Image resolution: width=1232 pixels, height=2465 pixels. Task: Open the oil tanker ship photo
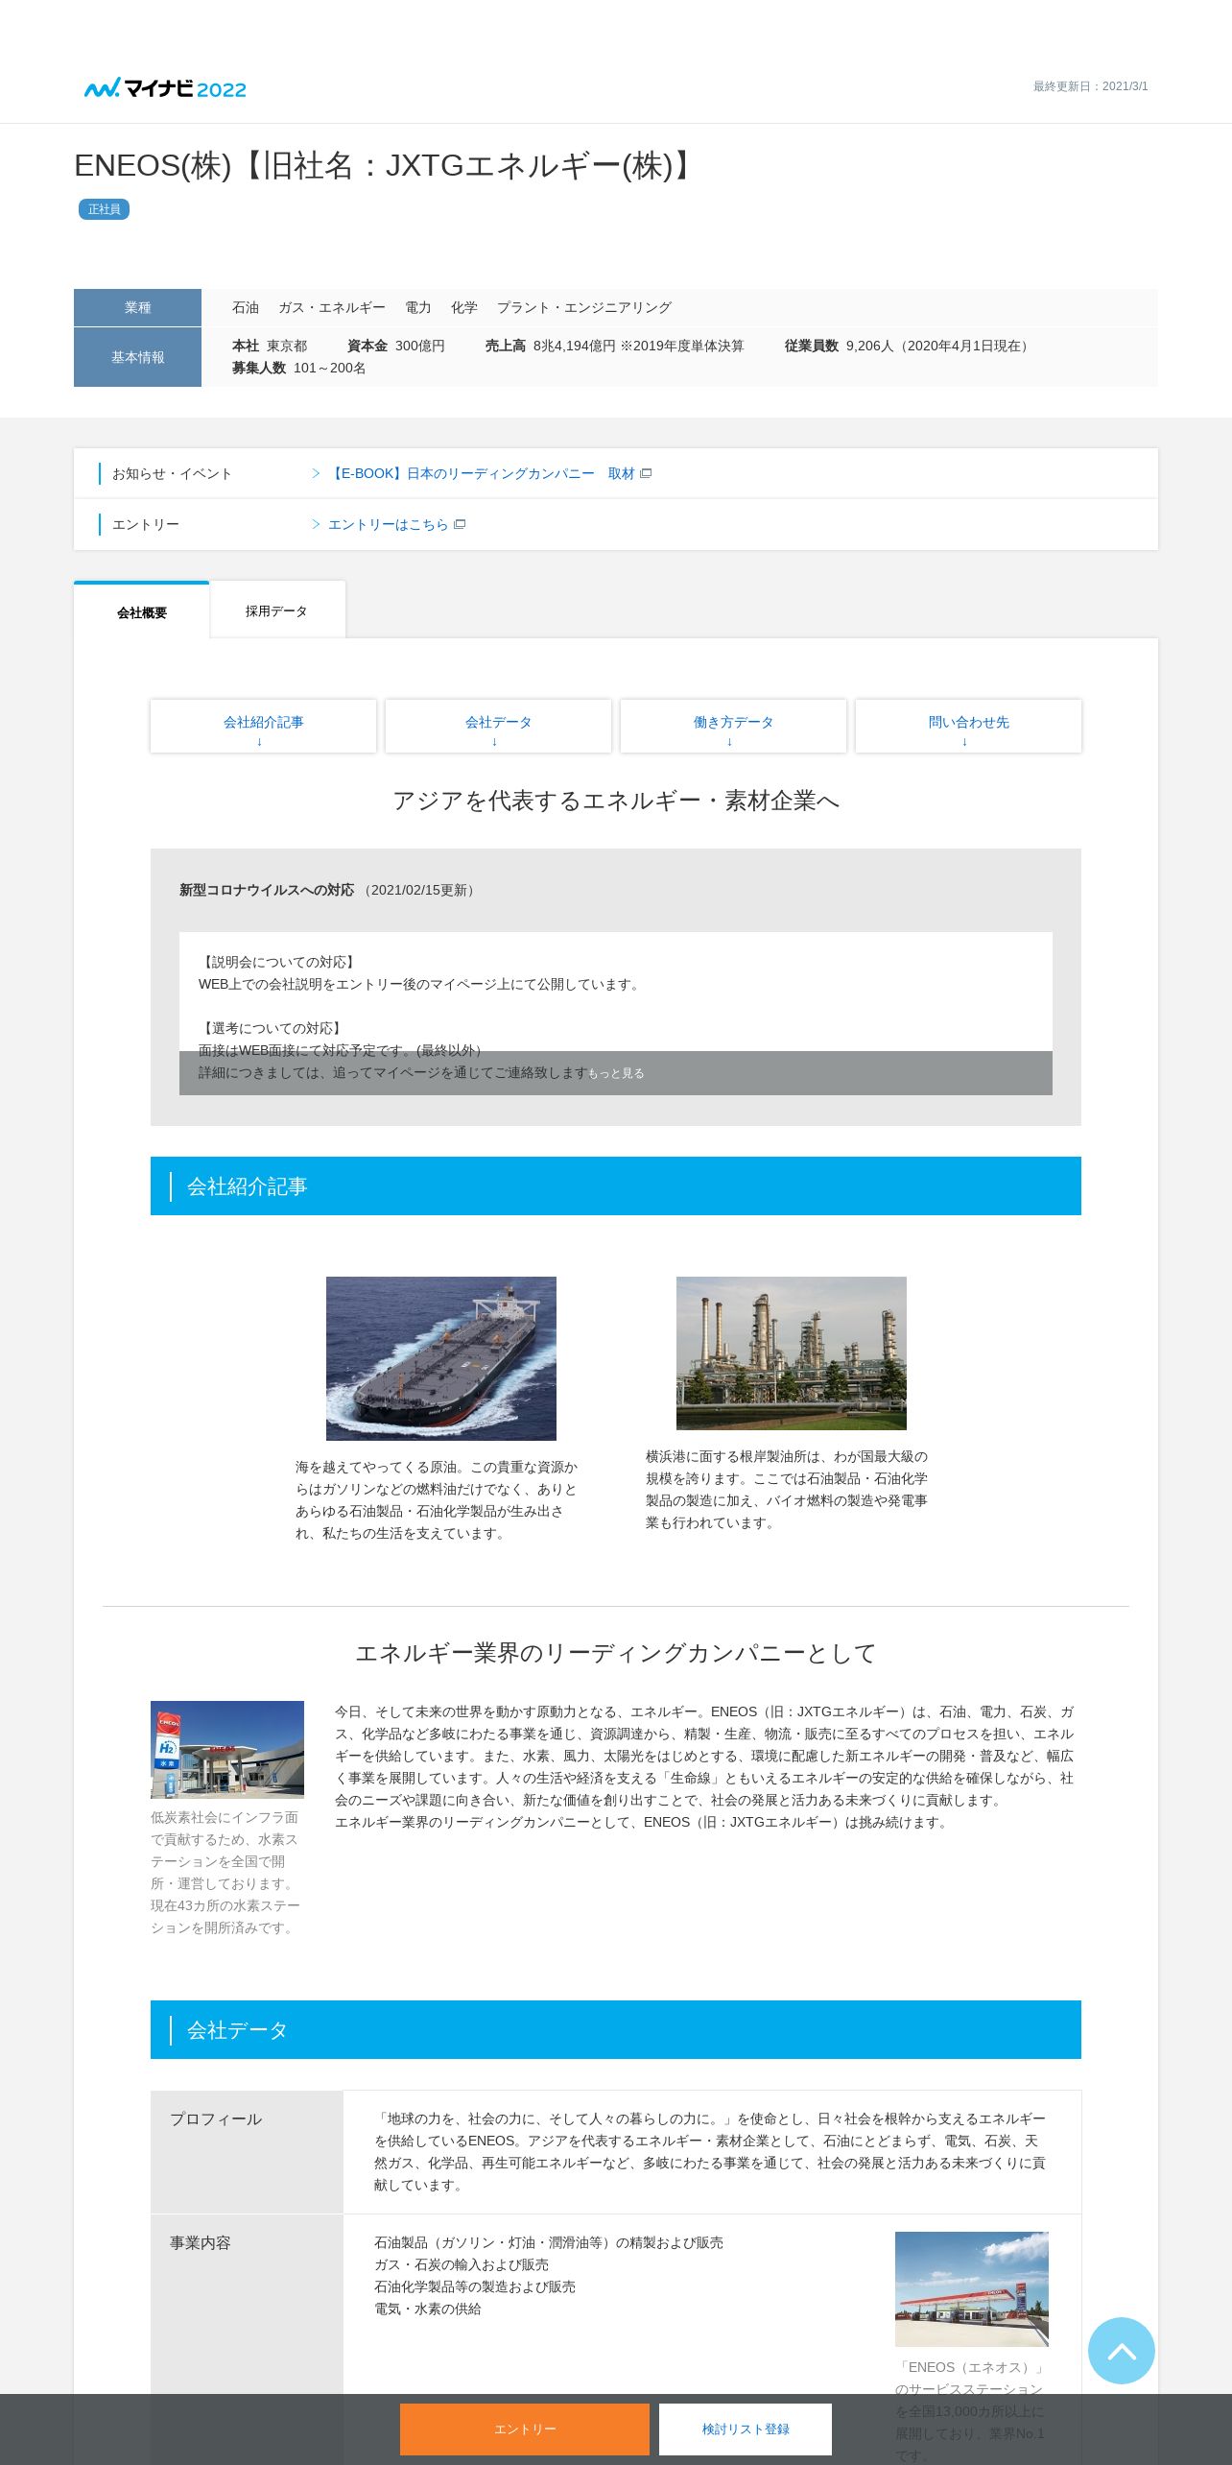(441, 1358)
